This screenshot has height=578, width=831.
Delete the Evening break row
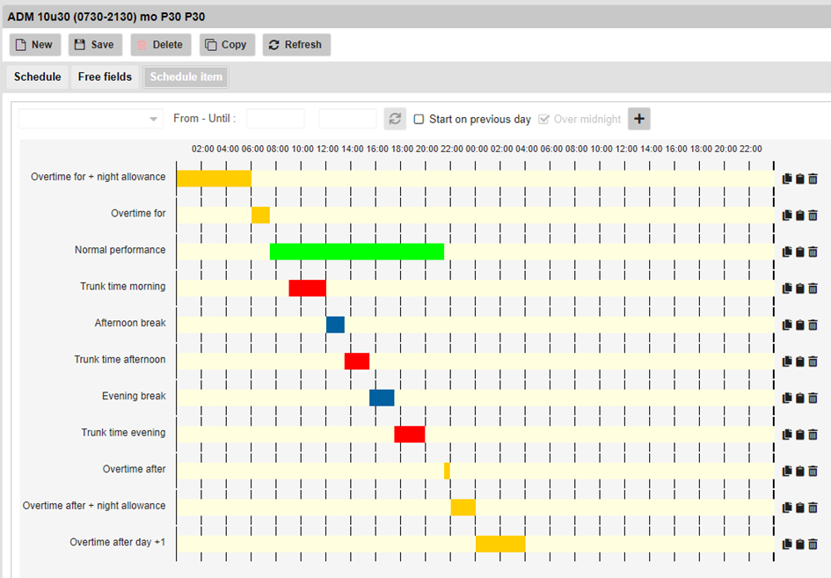813,399
